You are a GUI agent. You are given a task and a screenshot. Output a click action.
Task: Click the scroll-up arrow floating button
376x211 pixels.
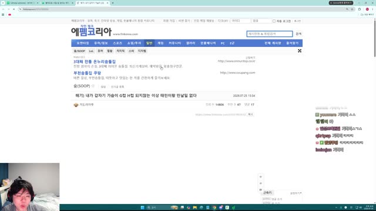[x=261, y=177]
